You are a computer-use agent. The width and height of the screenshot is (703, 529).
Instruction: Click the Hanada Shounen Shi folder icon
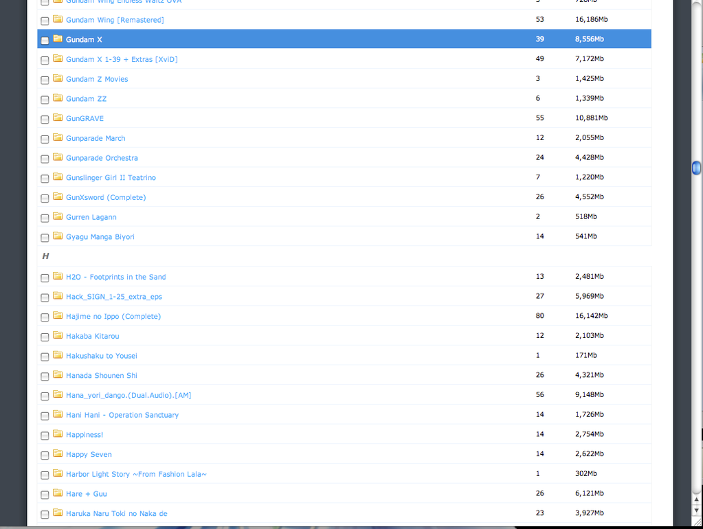58,375
